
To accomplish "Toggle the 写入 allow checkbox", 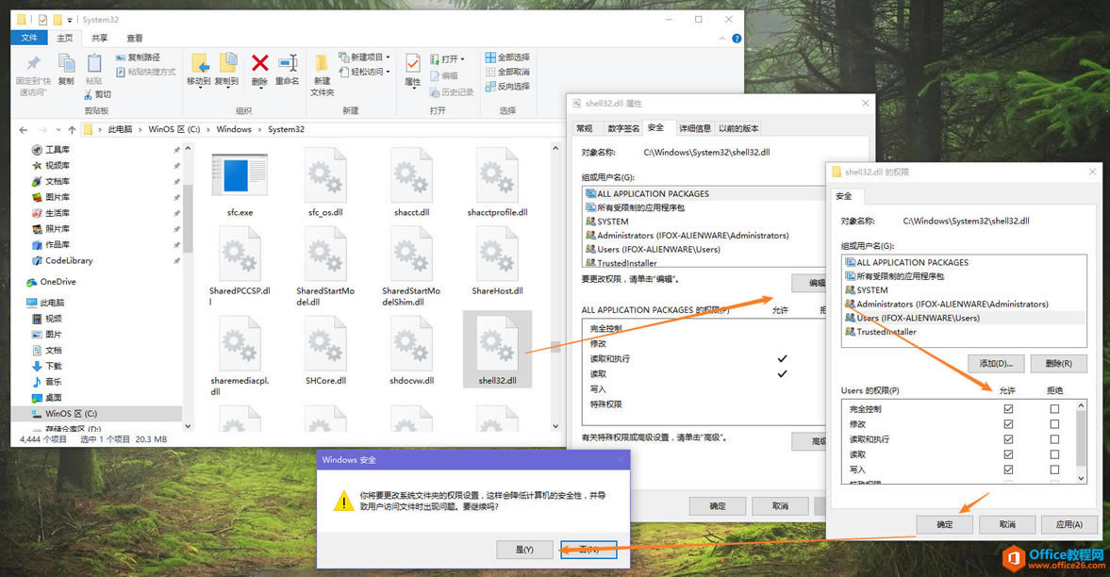I will click(1008, 469).
